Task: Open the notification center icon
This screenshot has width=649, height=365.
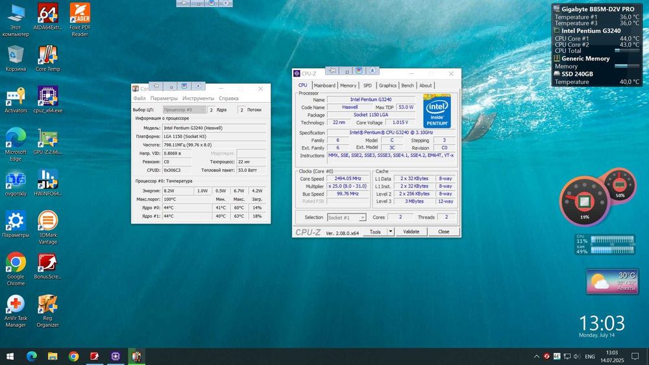Action: click(x=635, y=357)
